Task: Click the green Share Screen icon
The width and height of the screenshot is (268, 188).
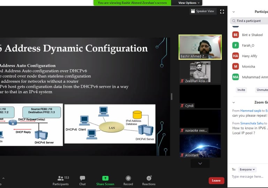Action: click(x=105, y=178)
